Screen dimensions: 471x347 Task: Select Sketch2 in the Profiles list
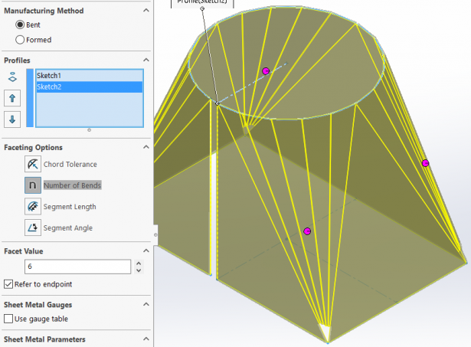click(x=89, y=87)
